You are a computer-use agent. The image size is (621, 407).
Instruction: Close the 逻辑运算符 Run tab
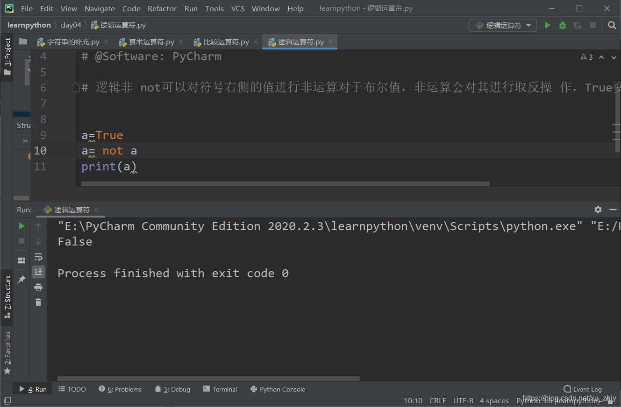pos(96,210)
